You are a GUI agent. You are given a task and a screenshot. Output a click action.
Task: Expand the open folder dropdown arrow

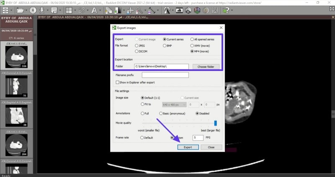pyautogui.click(x=26, y=10)
